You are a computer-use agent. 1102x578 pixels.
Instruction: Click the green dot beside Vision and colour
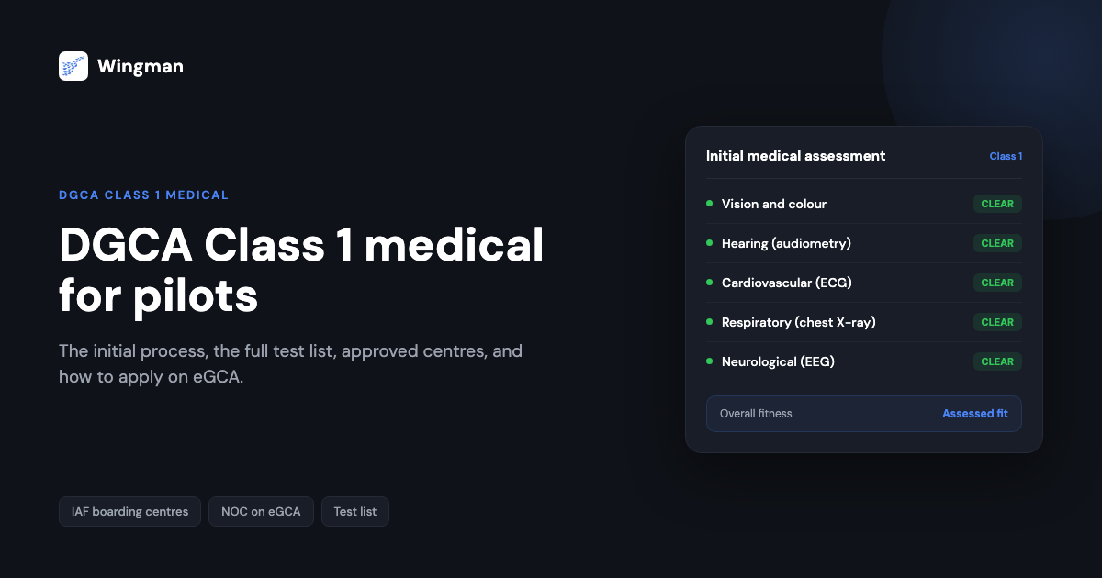pyautogui.click(x=709, y=204)
